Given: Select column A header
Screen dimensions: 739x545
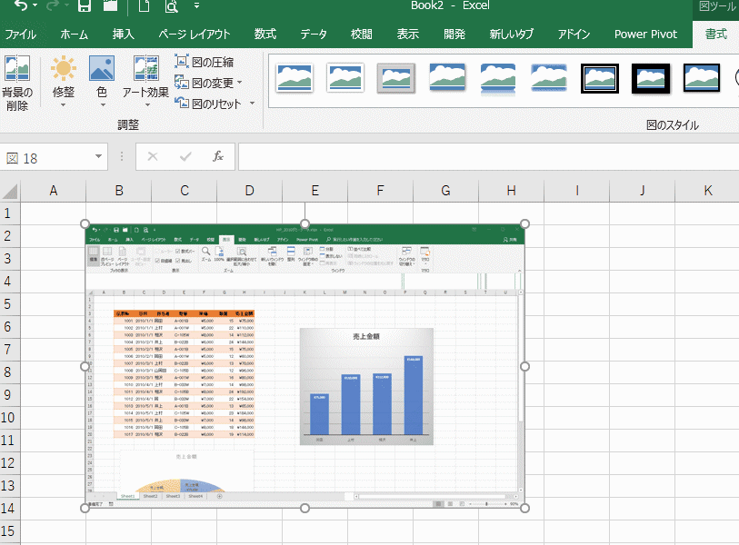Looking at the screenshot, I should [x=54, y=191].
